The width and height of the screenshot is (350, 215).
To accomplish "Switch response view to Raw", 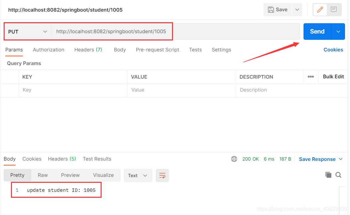I will click(43, 175).
